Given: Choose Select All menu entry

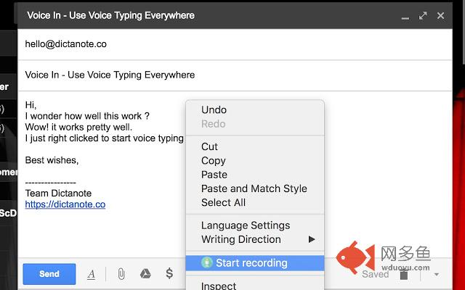Looking at the screenshot, I should point(223,202).
